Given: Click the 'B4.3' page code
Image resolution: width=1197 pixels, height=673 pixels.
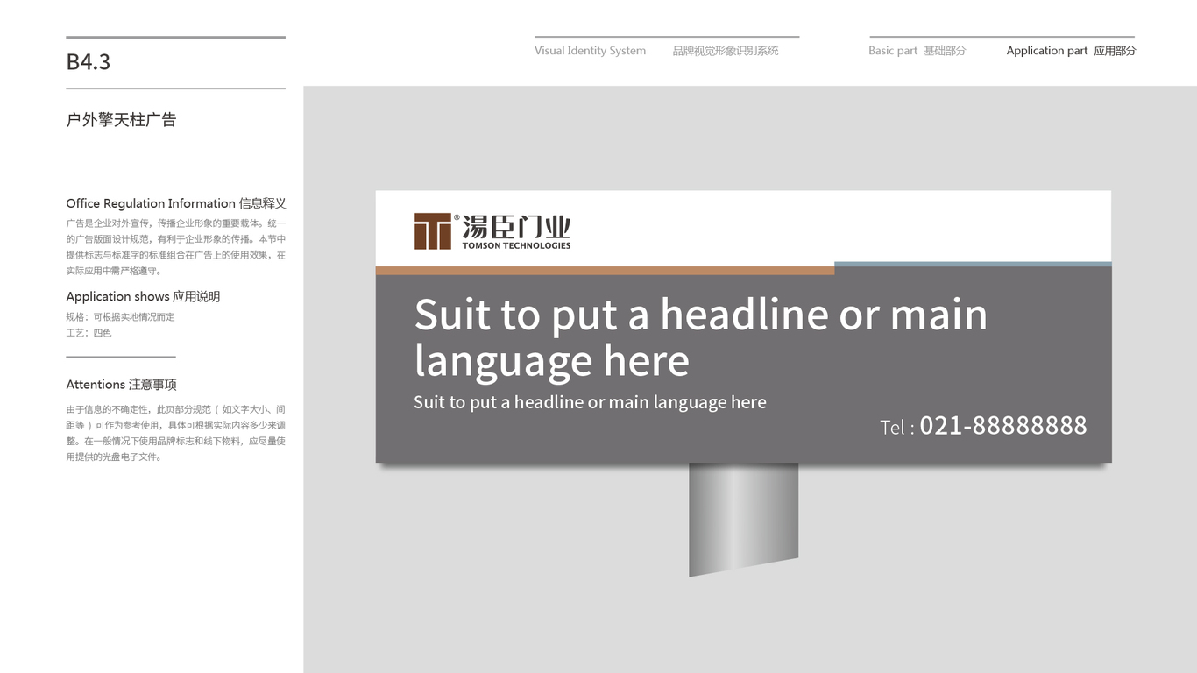Looking at the screenshot, I should point(89,62).
